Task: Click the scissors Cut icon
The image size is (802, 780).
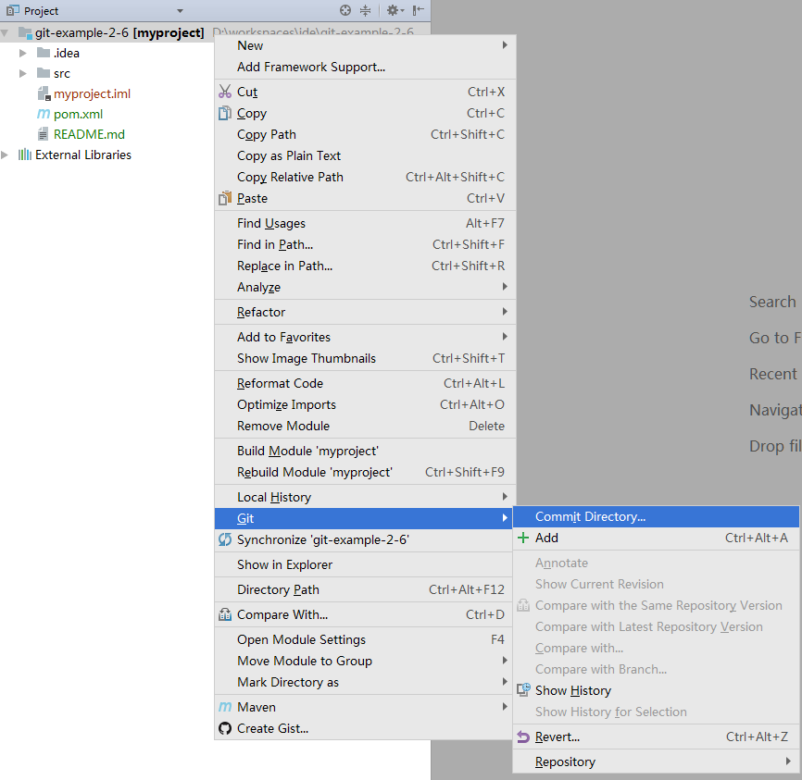Action: coord(225,92)
